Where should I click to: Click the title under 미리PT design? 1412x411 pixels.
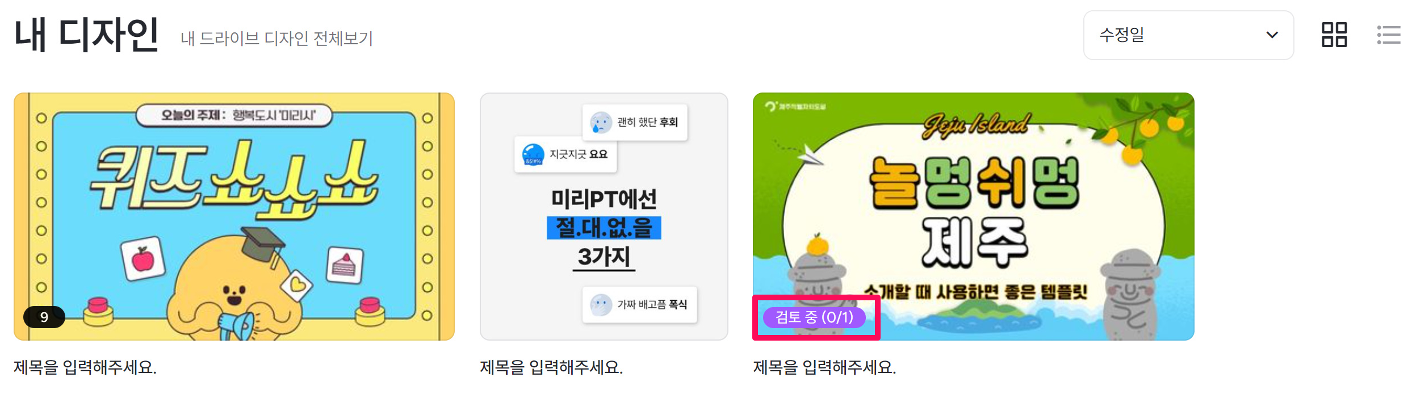click(551, 367)
